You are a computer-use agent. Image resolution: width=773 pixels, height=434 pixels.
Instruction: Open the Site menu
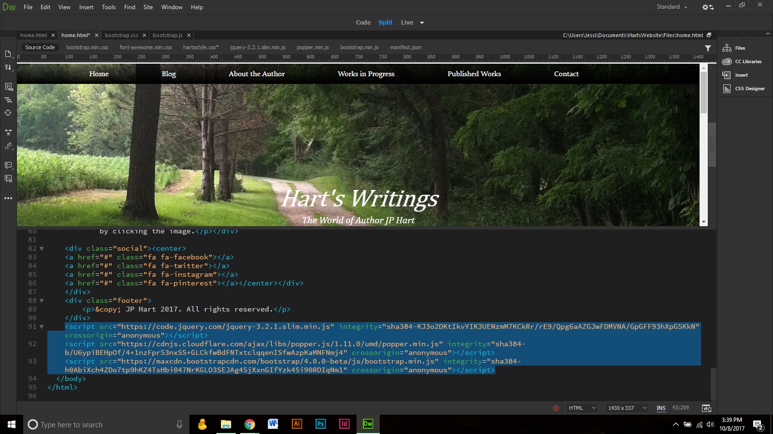(x=148, y=7)
